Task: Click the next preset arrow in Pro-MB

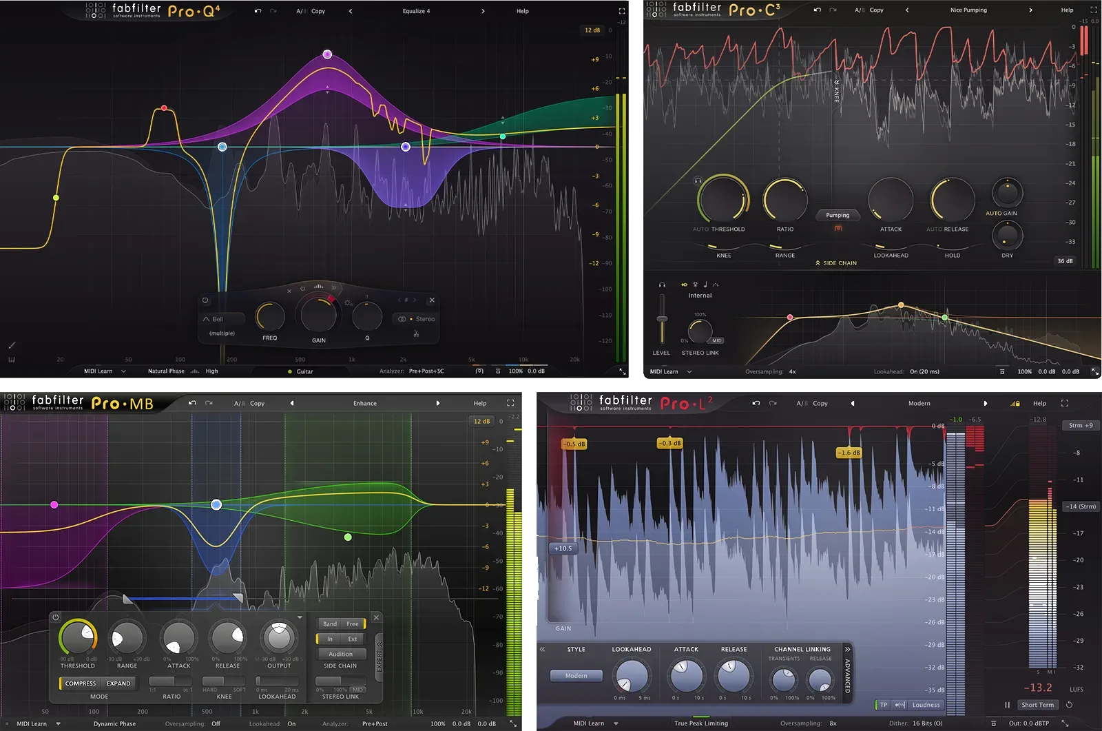Action: [437, 403]
